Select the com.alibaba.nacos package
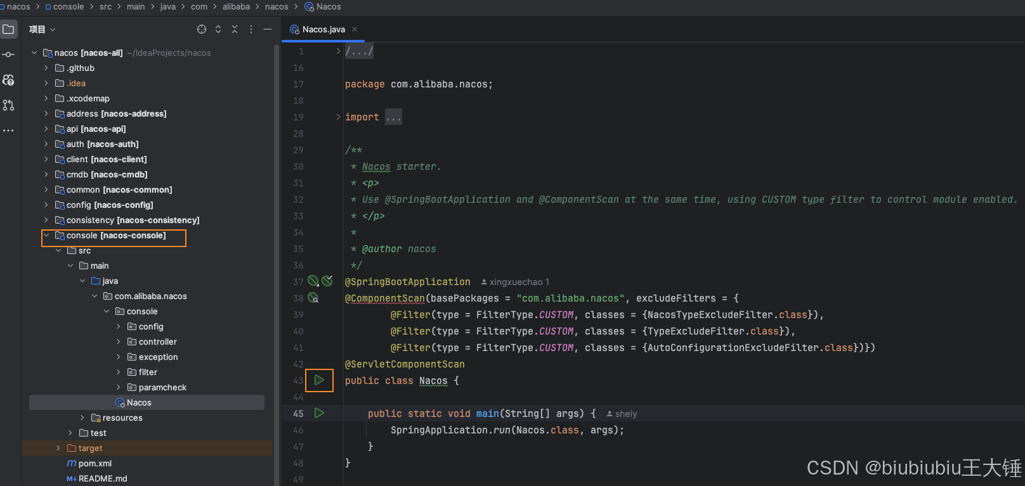 pyautogui.click(x=145, y=296)
